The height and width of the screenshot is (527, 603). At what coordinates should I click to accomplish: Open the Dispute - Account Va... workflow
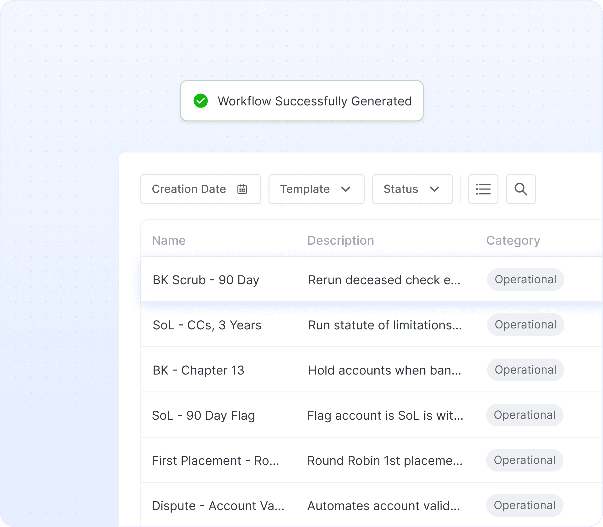pyautogui.click(x=218, y=506)
